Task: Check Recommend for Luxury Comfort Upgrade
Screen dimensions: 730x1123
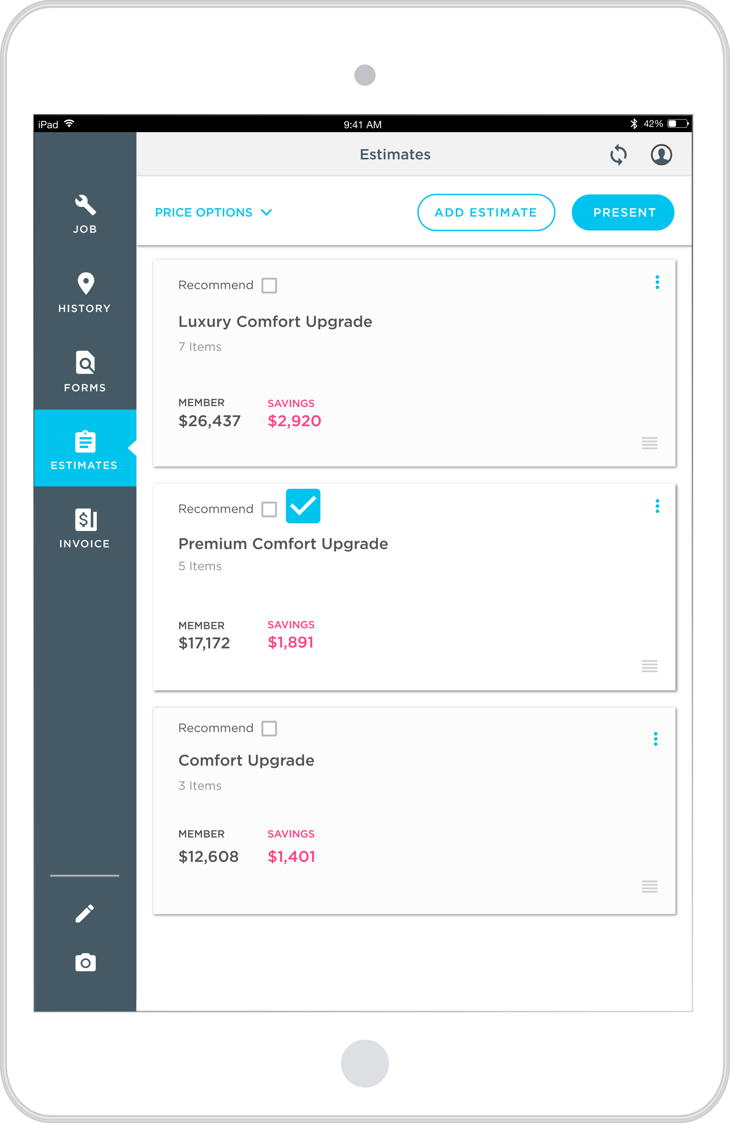Action: click(269, 285)
